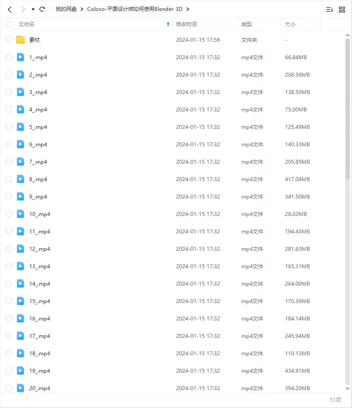Viewport: 352px width, 408px height.
Task: Click the refresh icon
Action: pyautogui.click(x=42, y=9)
